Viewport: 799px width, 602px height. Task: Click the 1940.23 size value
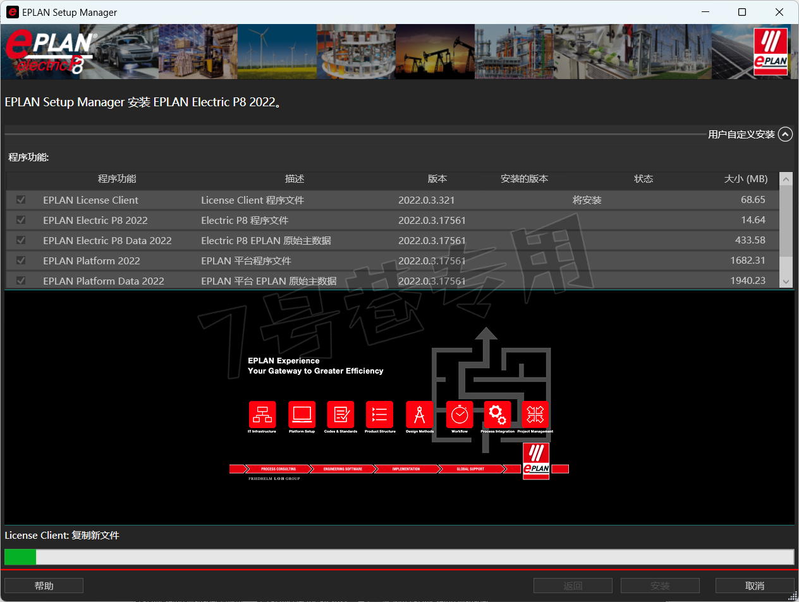[748, 281]
